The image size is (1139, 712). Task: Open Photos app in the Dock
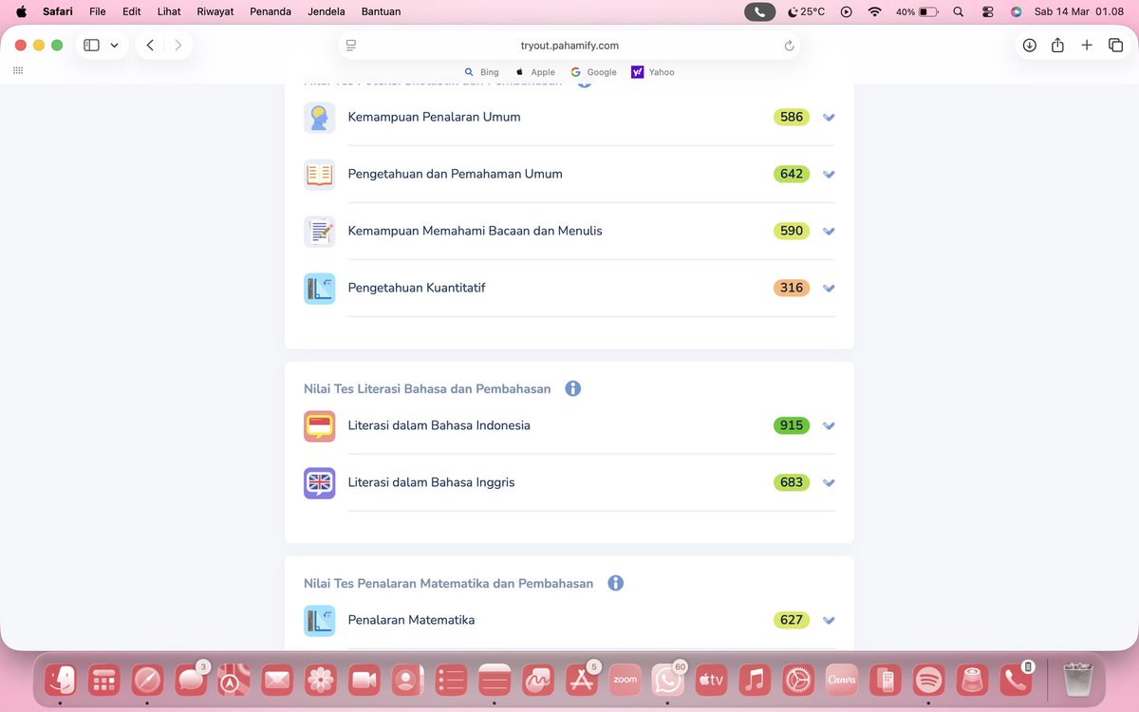(321, 680)
